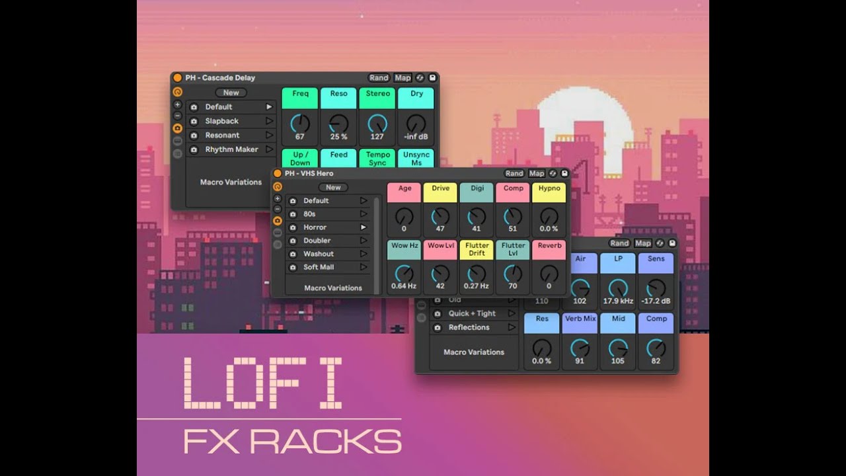Save Cascade Delay preset via disk icon
This screenshot has height=476, width=846.
click(x=432, y=77)
